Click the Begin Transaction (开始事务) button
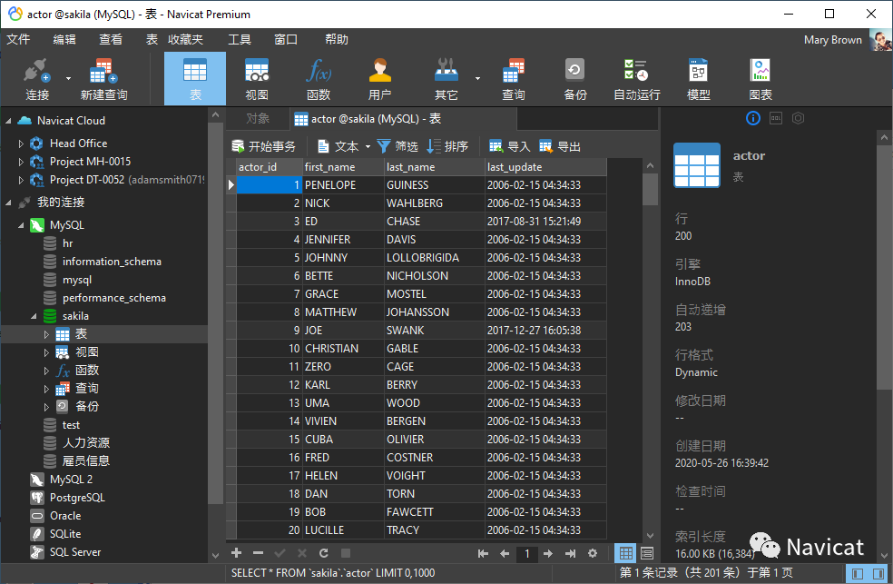The width and height of the screenshot is (893, 584). point(264,146)
